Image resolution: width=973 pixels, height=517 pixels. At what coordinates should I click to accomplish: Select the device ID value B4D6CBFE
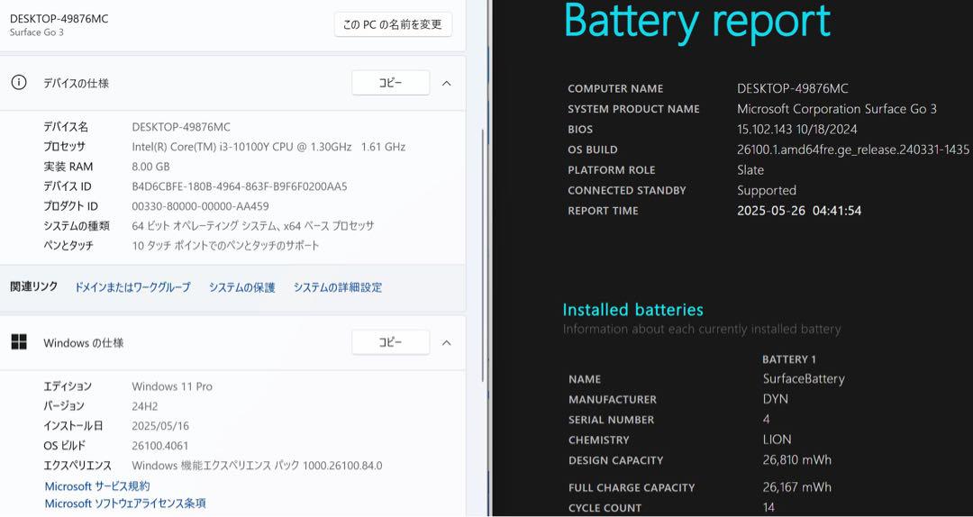(x=240, y=186)
